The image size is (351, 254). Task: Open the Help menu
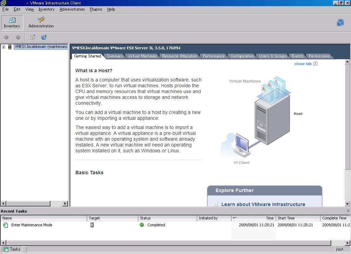(111, 9)
